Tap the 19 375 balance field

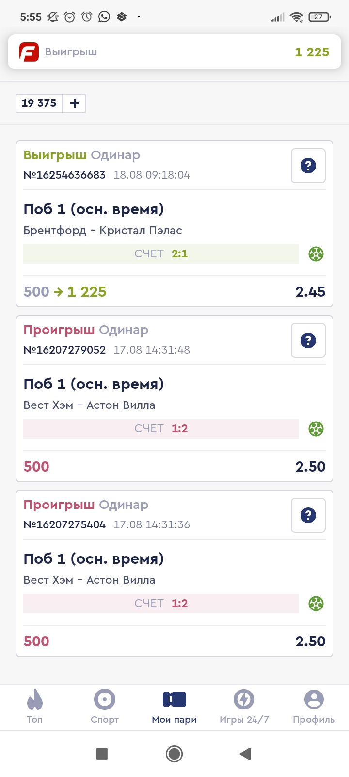pos(39,103)
